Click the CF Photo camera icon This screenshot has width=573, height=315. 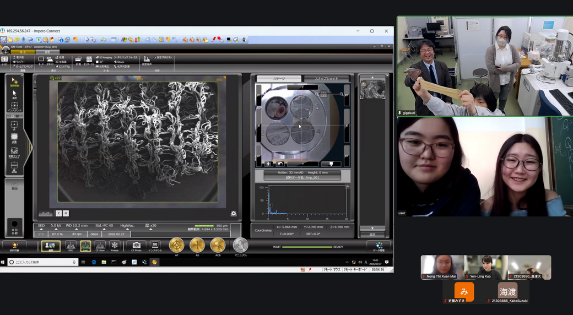click(136, 246)
